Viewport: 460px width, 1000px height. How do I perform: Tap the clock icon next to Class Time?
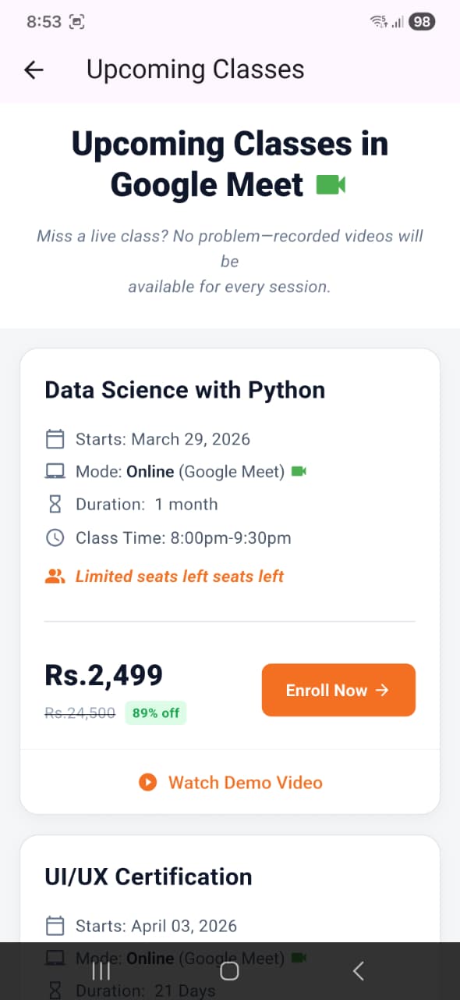point(55,537)
